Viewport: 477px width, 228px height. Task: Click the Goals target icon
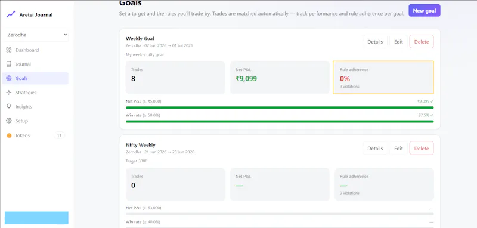point(9,78)
